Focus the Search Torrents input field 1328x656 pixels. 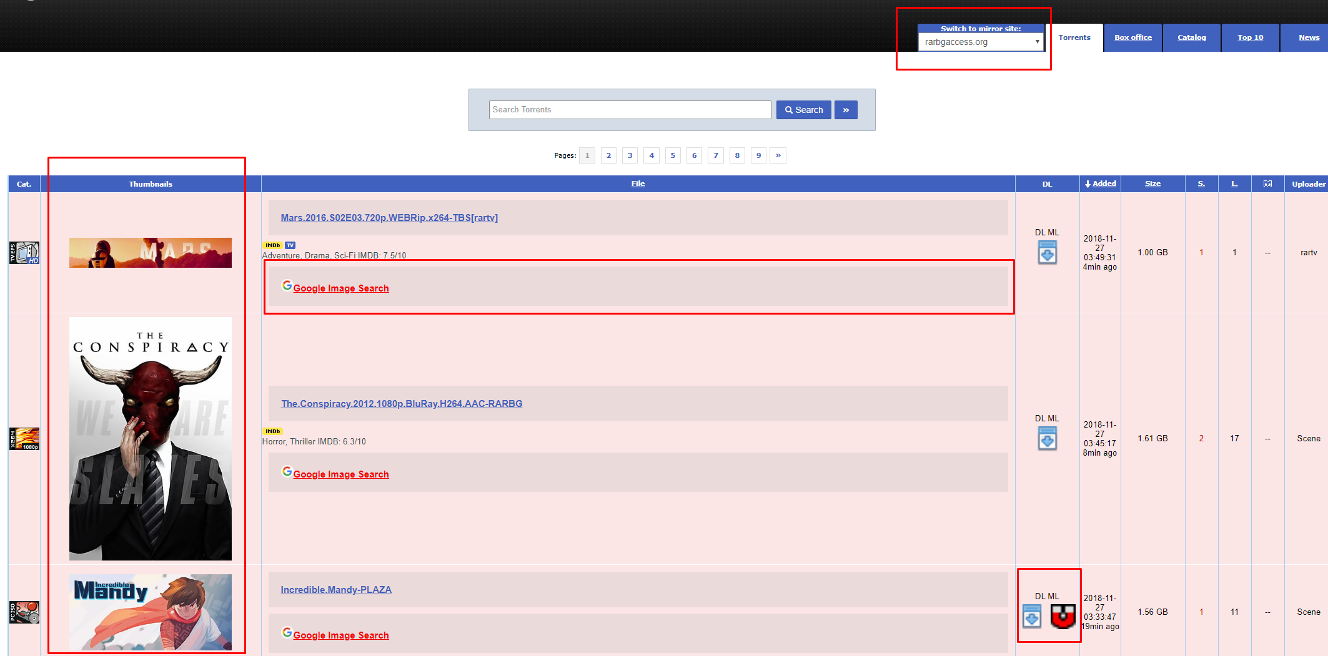coord(630,110)
